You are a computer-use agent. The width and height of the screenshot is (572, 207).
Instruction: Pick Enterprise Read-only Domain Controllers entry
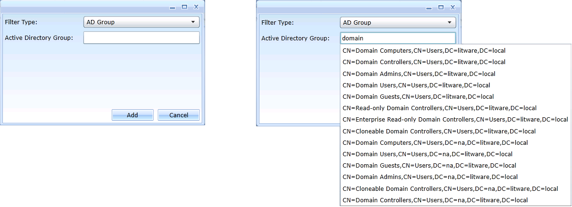pos(455,120)
